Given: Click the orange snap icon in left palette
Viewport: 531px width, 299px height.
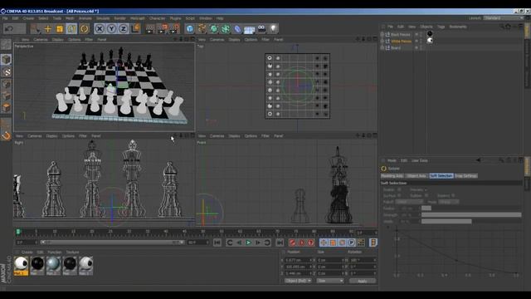Looking at the screenshot, I should pyautogui.click(x=6, y=136).
